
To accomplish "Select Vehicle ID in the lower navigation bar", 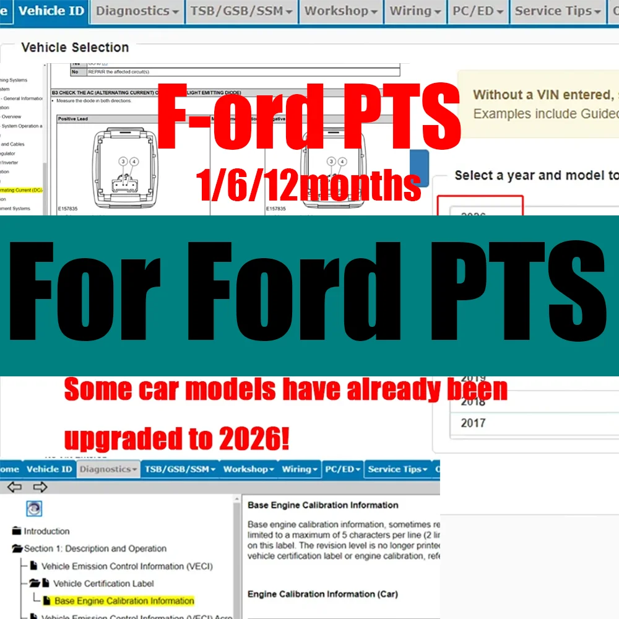I will coord(50,469).
